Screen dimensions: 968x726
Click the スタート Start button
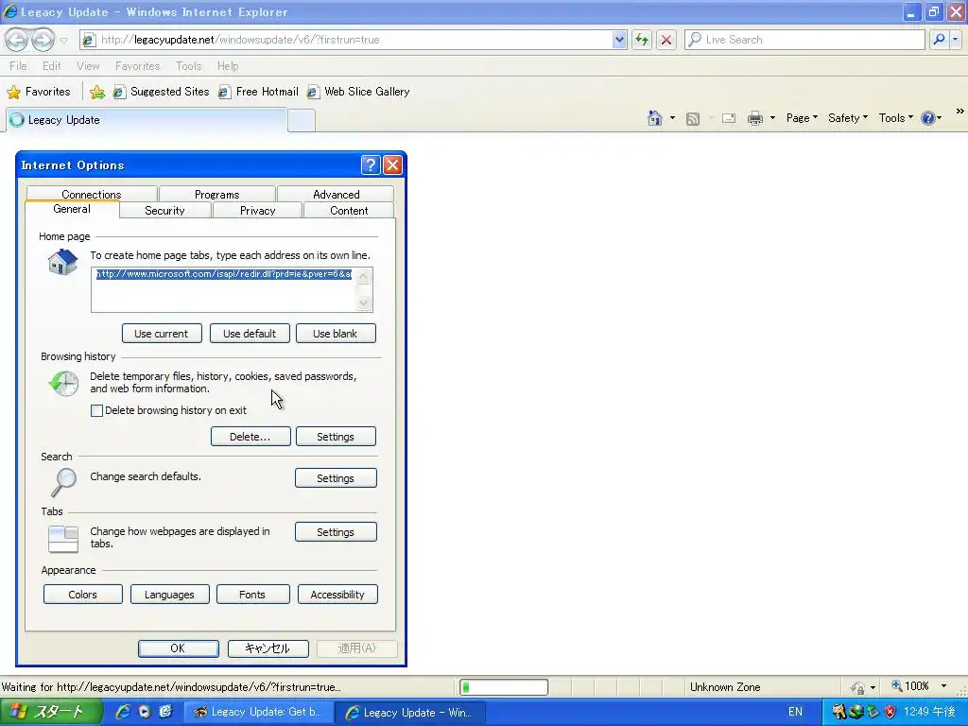[51, 712]
